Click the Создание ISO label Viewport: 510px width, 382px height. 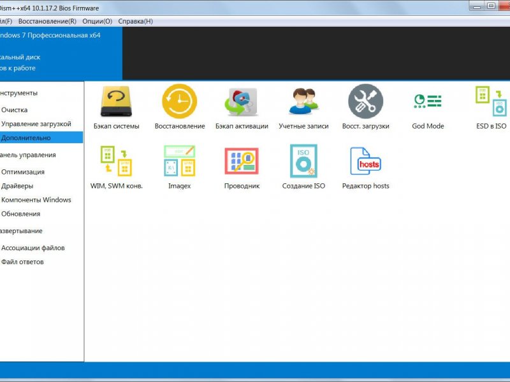pos(303,186)
